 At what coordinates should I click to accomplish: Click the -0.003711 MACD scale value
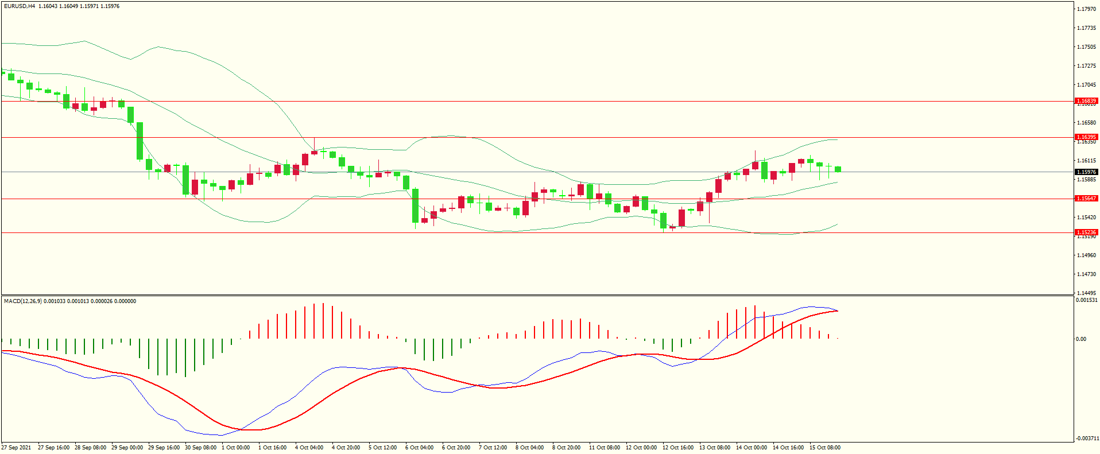pos(1086,439)
